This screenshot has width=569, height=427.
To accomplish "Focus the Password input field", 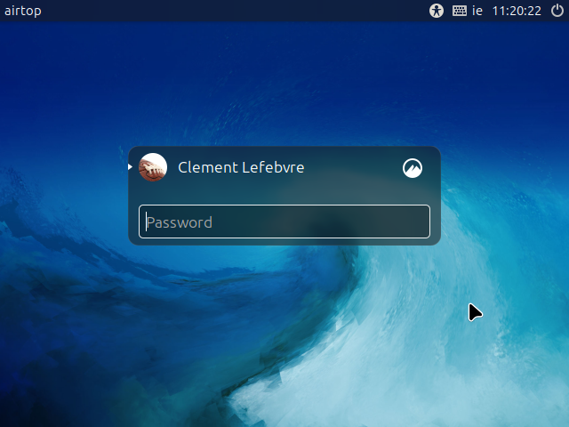I will click(x=284, y=222).
